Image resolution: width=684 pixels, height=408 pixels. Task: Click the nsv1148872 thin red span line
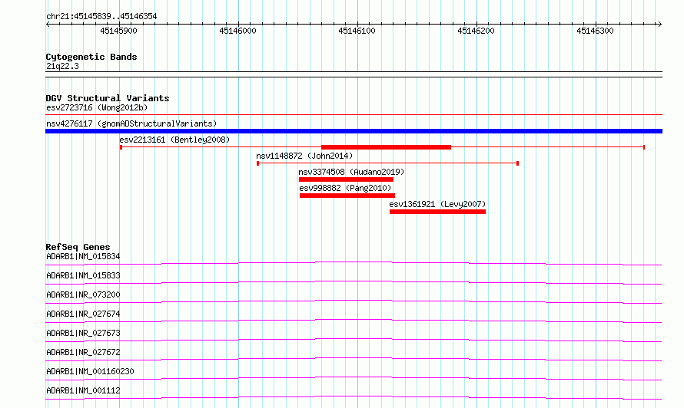coord(388,163)
